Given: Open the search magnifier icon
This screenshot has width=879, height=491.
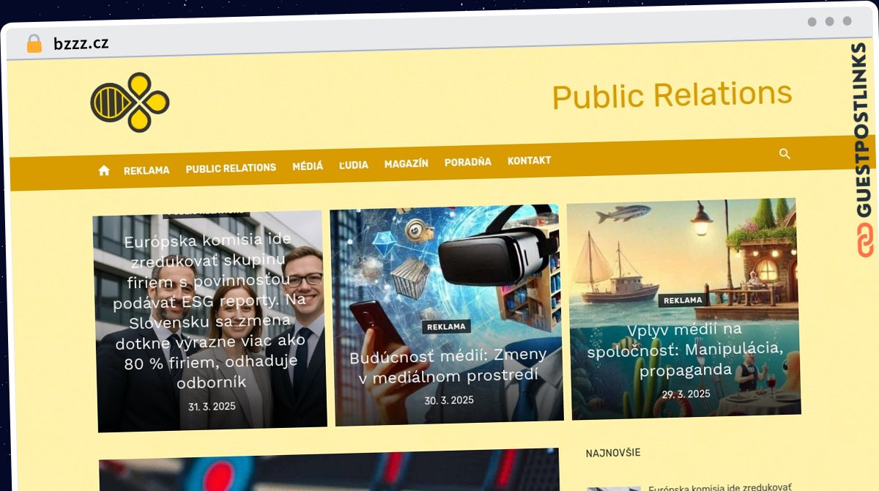Looking at the screenshot, I should [785, 154].
